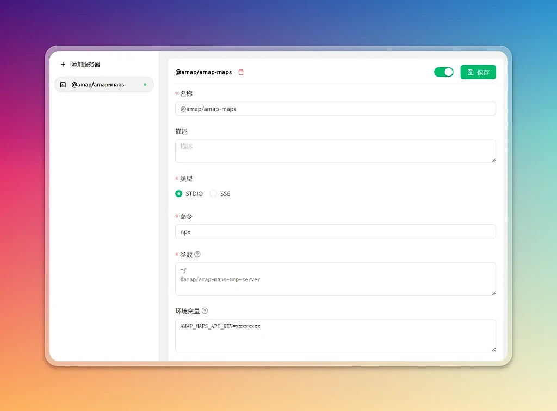
Task: Click into the 参数 arguments textarea
Action: click(x=335, y=279)
